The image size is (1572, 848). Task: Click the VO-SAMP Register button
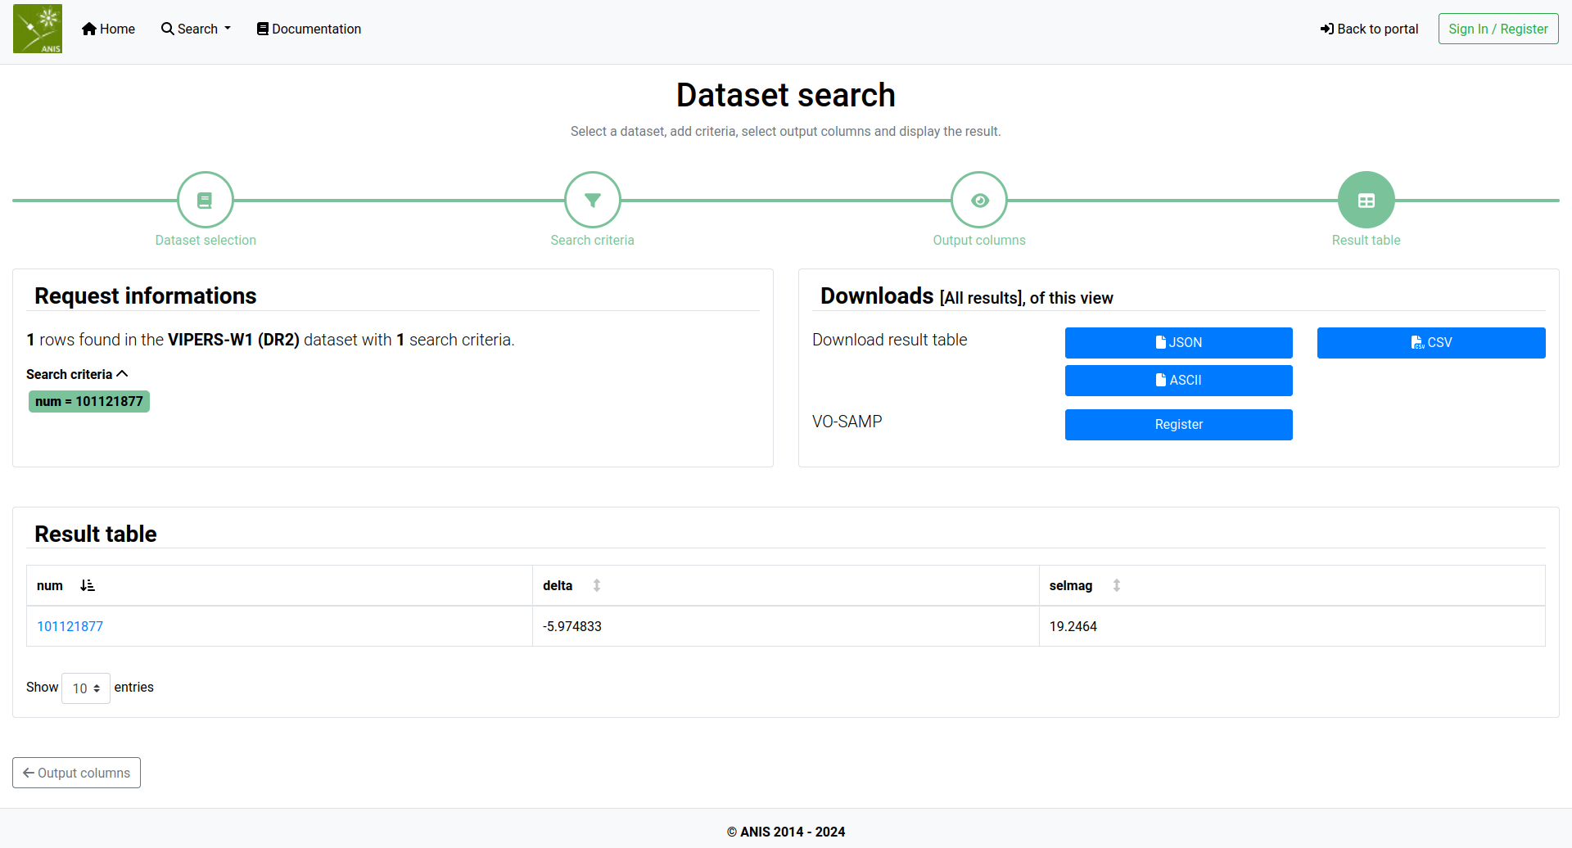[x=1179, y=425]
